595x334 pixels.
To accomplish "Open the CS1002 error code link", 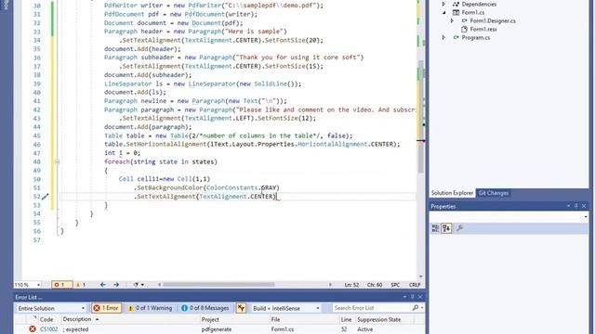I will (x=49, y=329).
